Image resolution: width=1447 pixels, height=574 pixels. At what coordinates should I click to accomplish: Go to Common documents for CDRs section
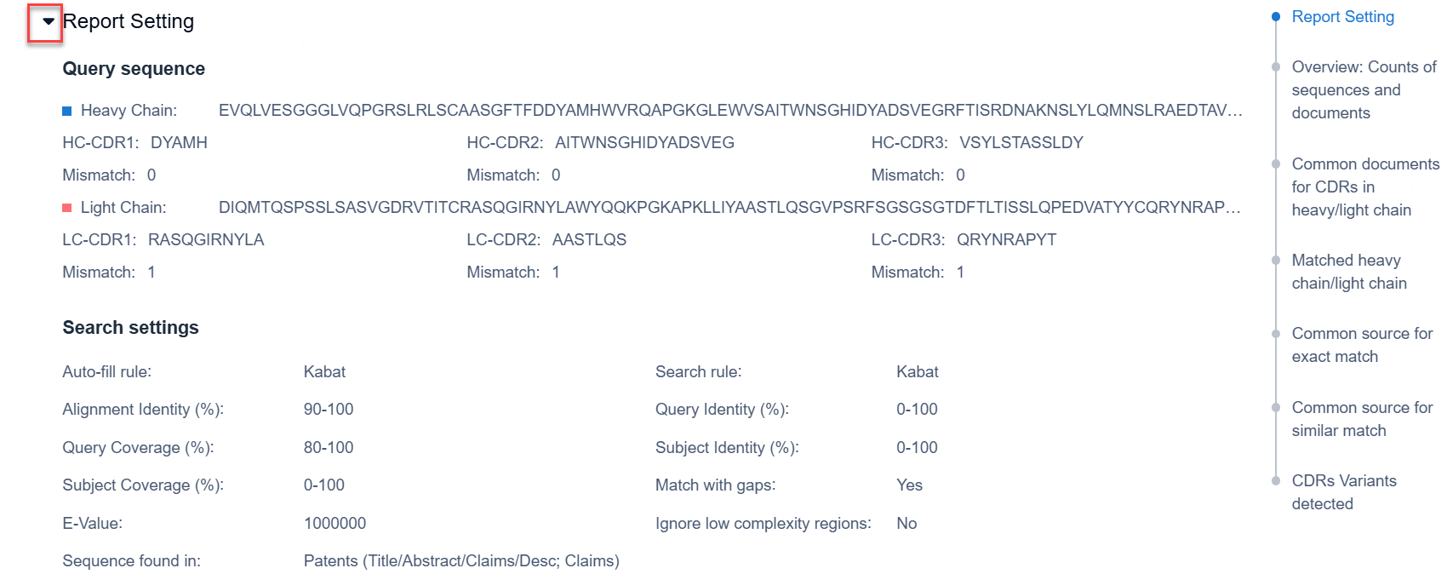coord(1364,187)
